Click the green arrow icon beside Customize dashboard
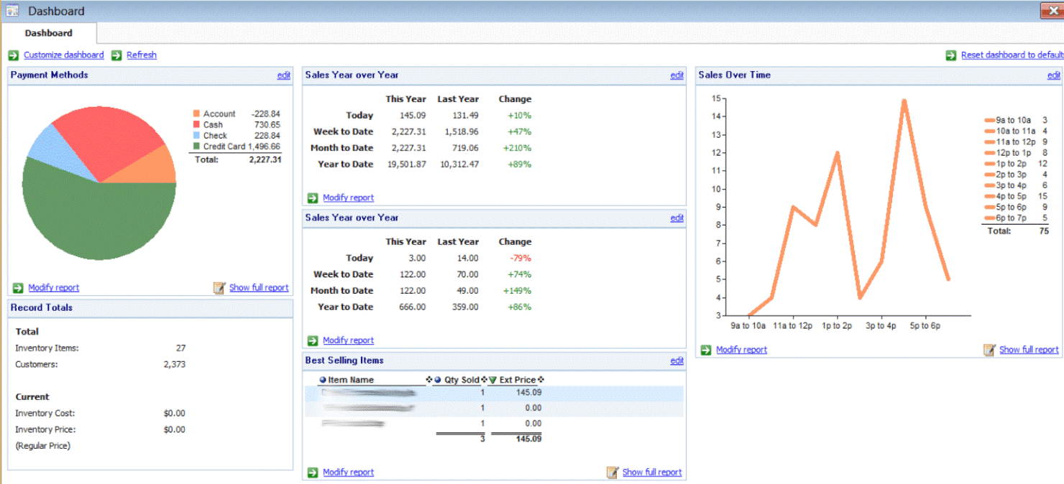Image resolution: width=1064 pixels, height=484 pixels. (14, 55)
